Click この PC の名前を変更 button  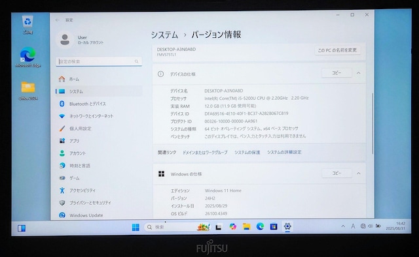[x=337, y=50]
